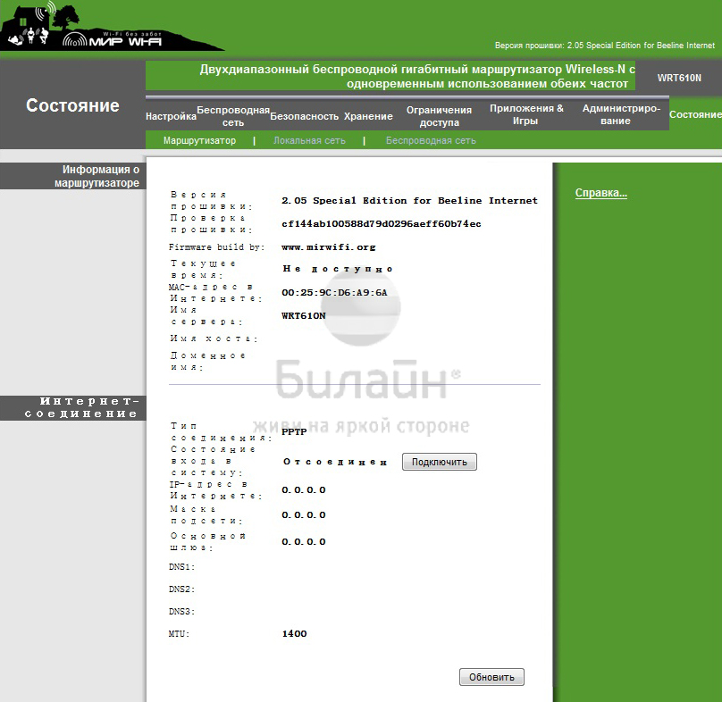Image resolution: width=722 pixels, height=702 pixels.
Task: Switch to the Безопасность tab
Action: click(305, 116)
